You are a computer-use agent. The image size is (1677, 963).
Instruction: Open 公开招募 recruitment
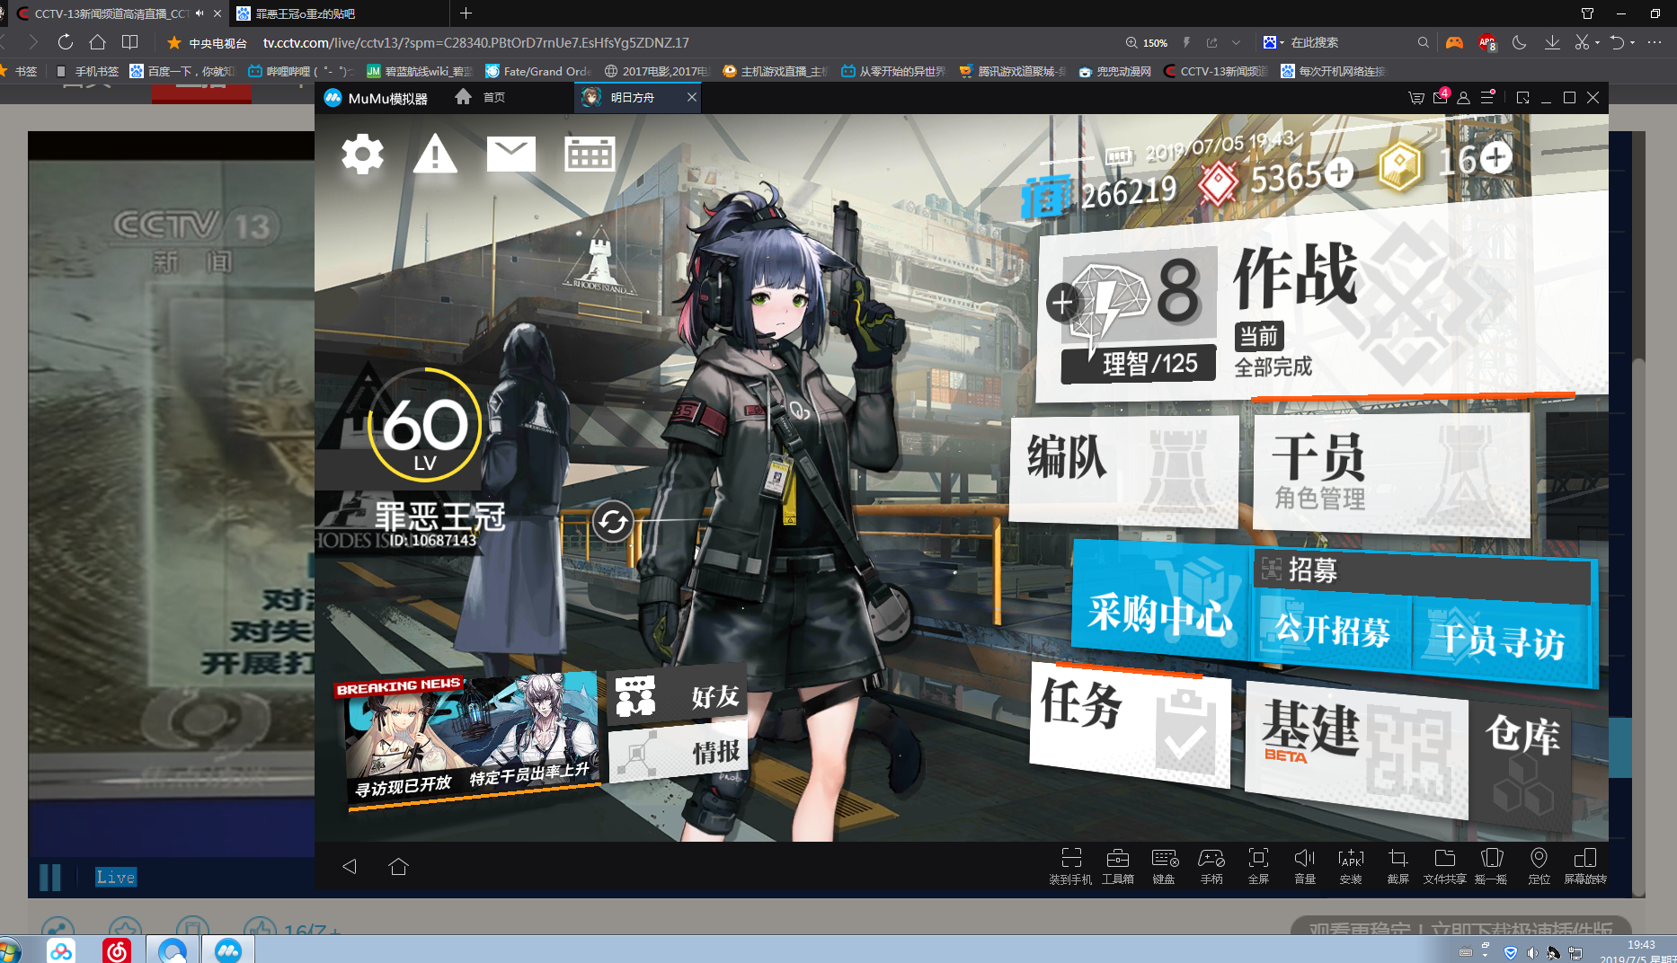1333,631
